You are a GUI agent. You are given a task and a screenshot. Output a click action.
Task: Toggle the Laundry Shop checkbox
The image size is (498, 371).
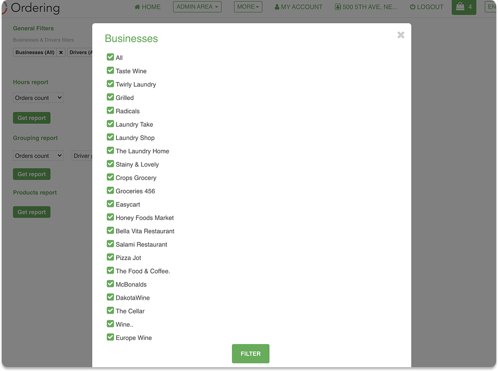[110, 137]
